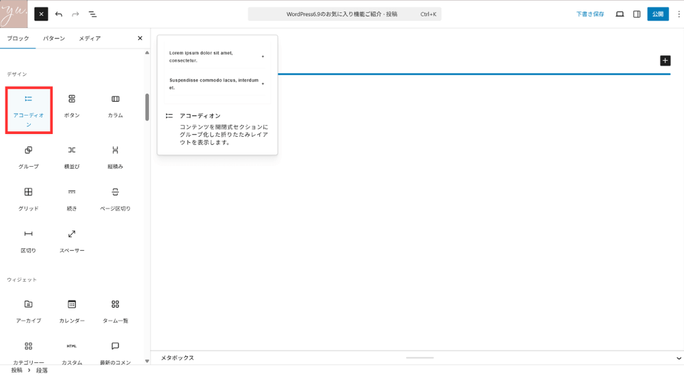Insert the Spacer block (スペーサー)

tap(72, 241)
